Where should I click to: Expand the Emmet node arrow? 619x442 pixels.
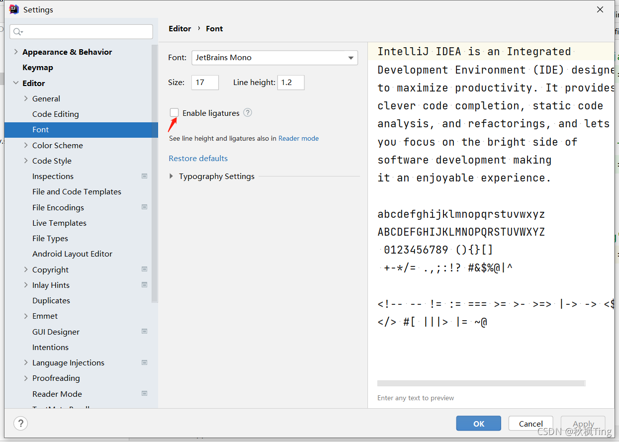tap(26, 316)
